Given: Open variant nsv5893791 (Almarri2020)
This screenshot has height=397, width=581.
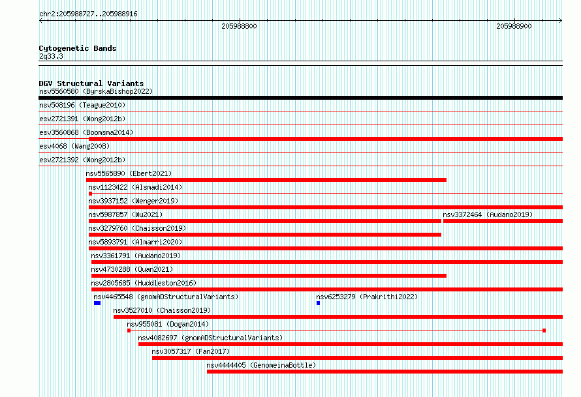Looking at the screenshot, I should pyautogui.click(x=135, y=242).
